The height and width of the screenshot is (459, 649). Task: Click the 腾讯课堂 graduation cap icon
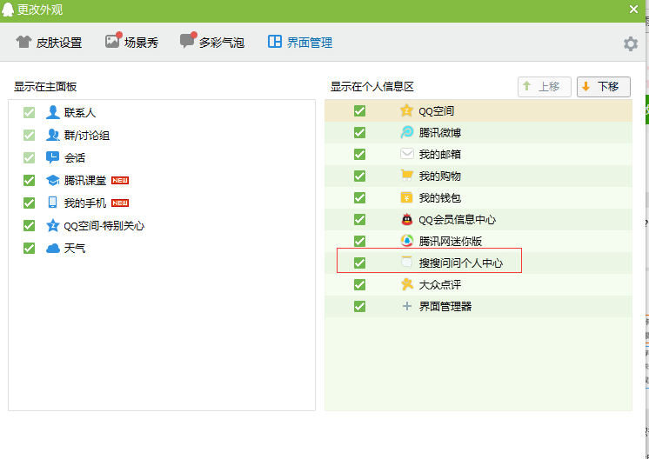click(x=53, y=180)
